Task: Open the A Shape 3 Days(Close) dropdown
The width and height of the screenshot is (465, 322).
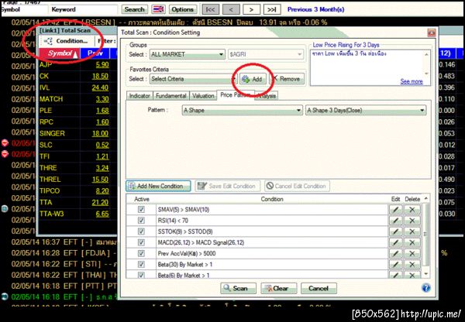Action: coord(366,110)
